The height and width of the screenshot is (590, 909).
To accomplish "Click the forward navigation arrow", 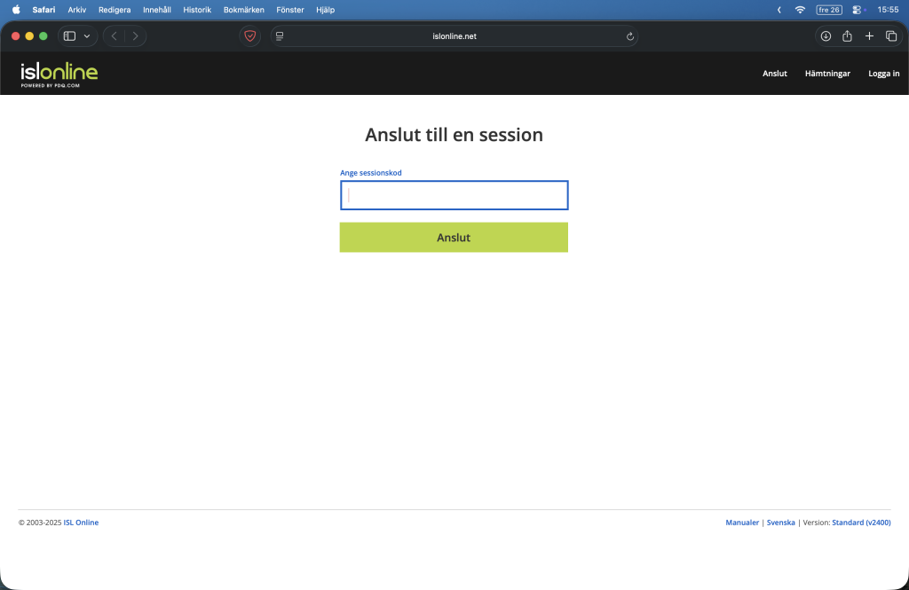I will click(x=135, y=36).
